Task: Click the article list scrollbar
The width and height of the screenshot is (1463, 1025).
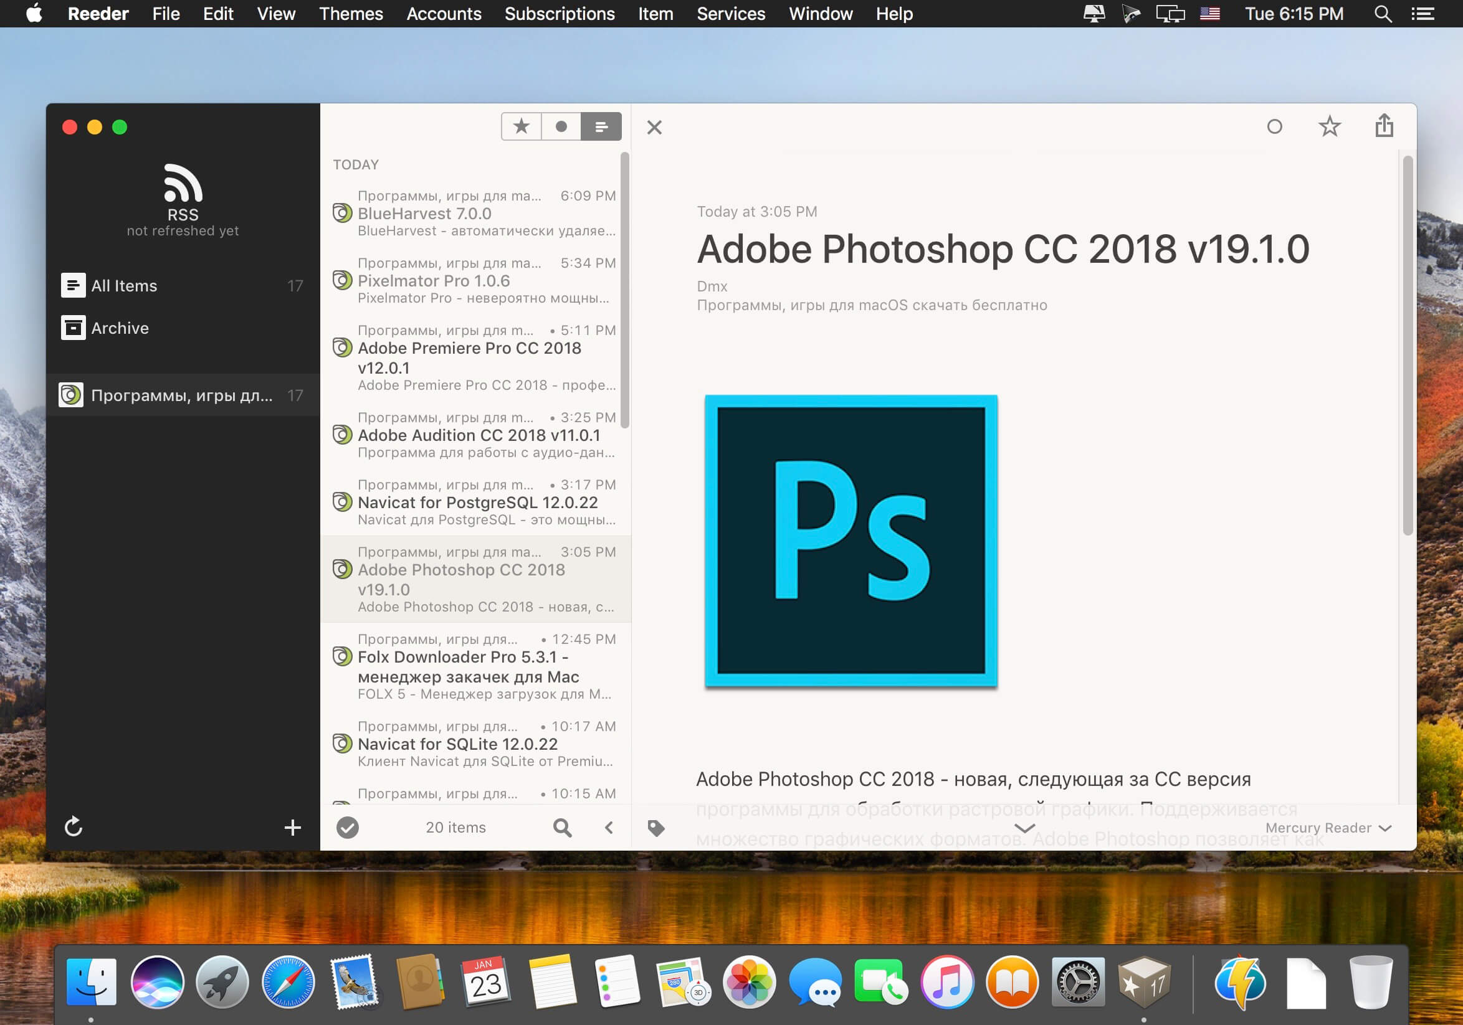Action: [624, 290]
